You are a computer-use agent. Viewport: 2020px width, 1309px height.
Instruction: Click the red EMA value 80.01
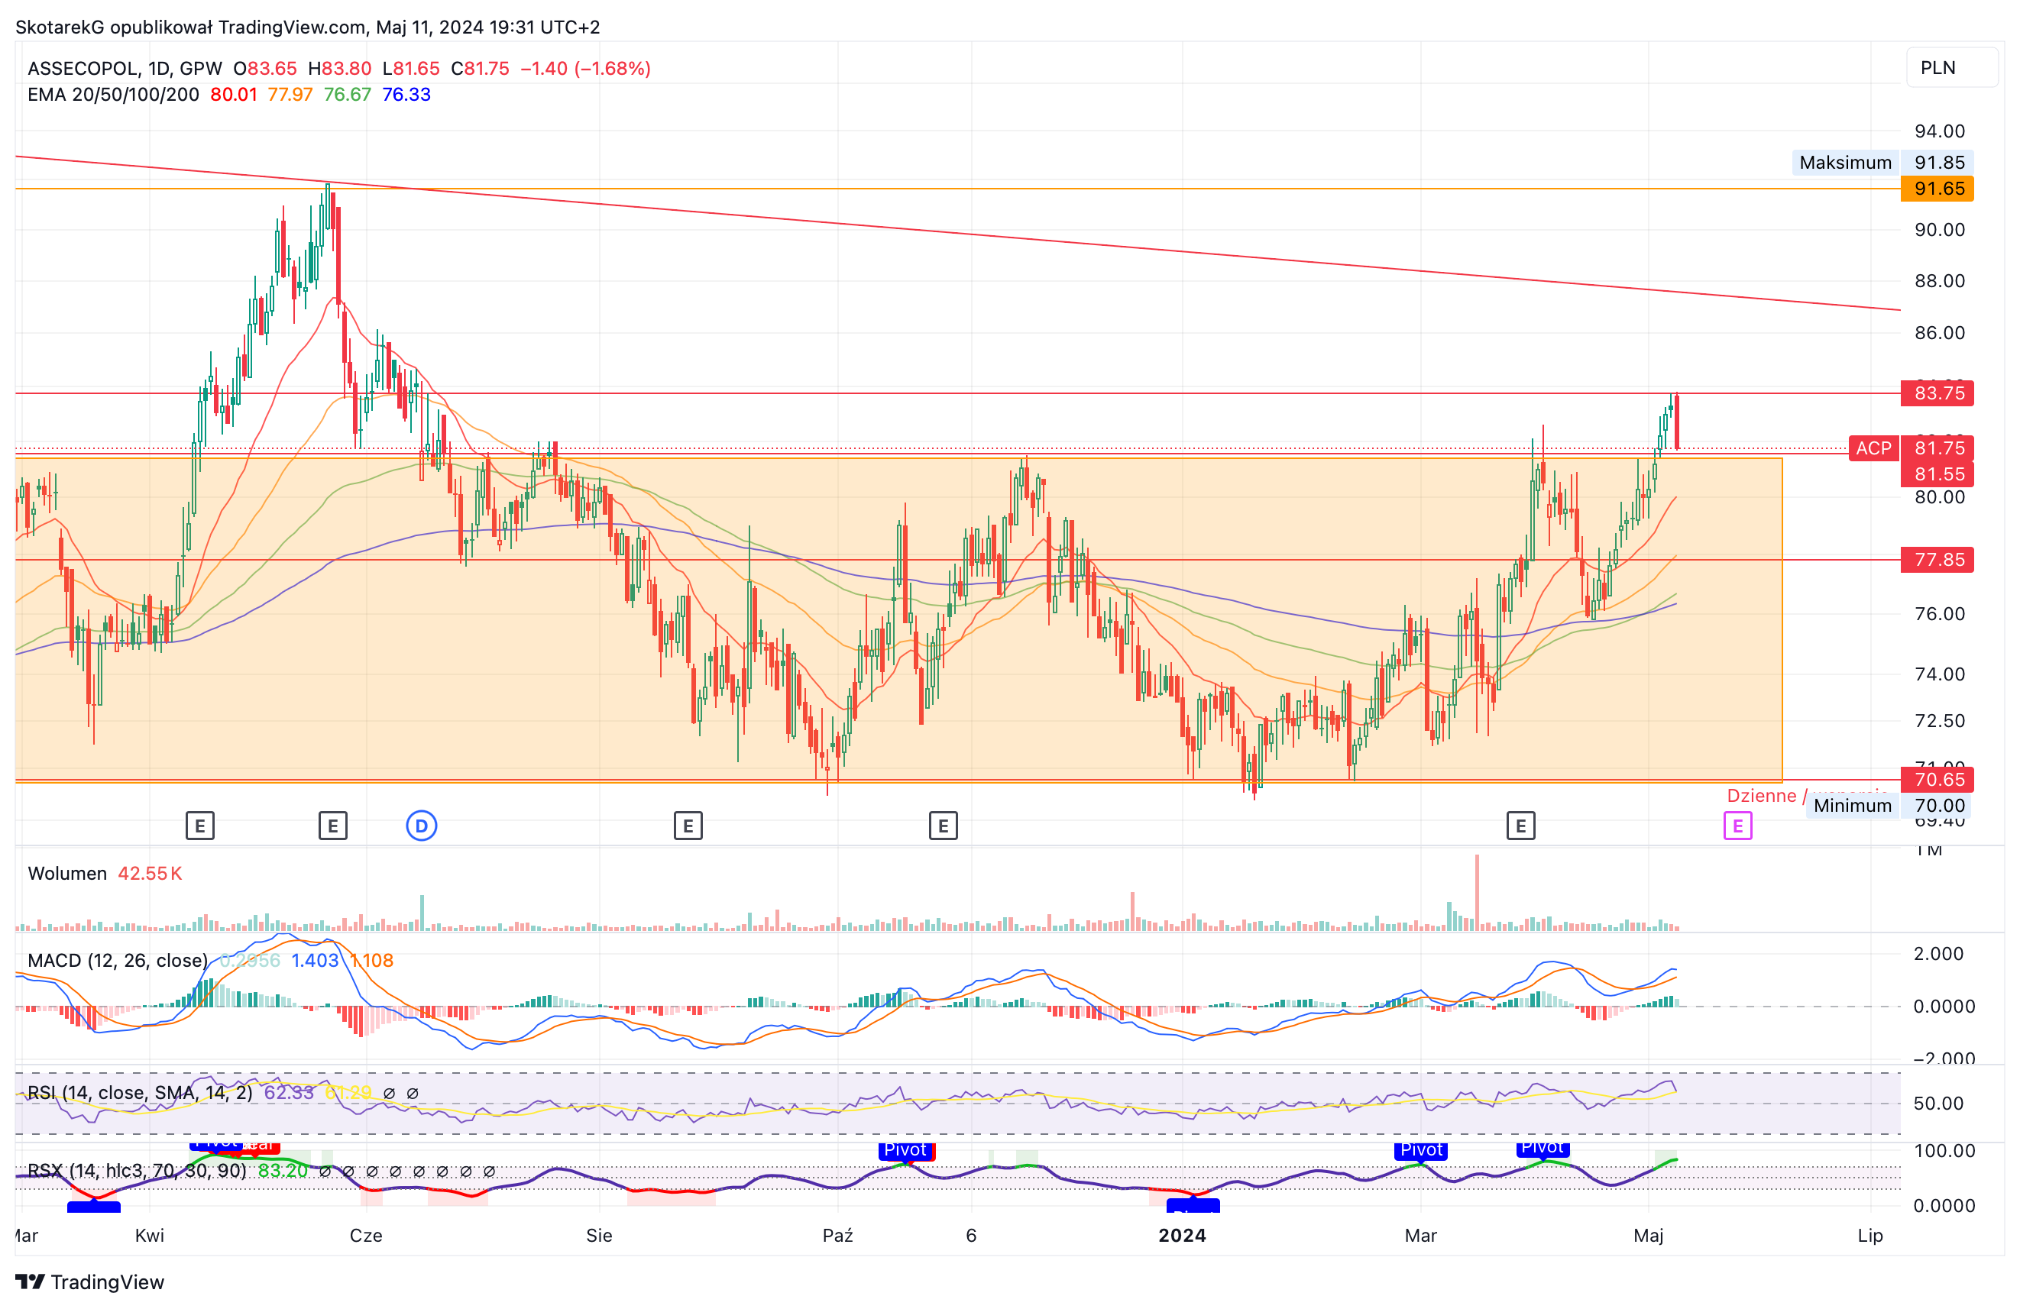pos(234,94)
